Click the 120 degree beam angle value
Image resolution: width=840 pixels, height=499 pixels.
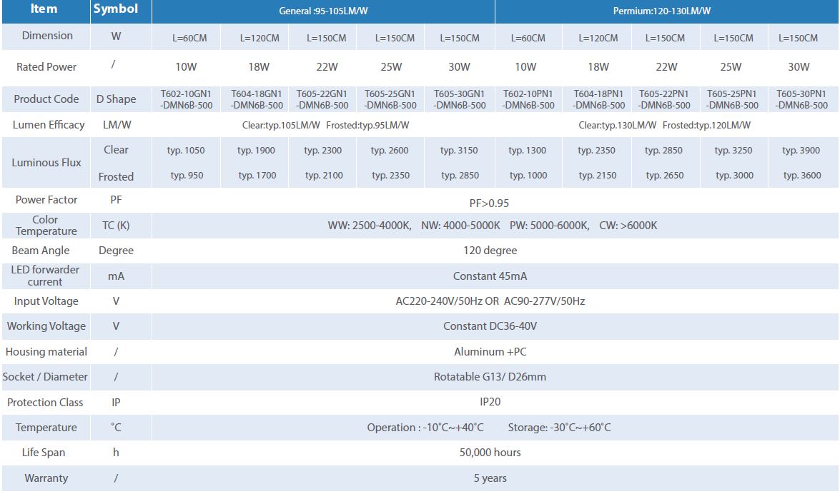(x=490, y=251)
